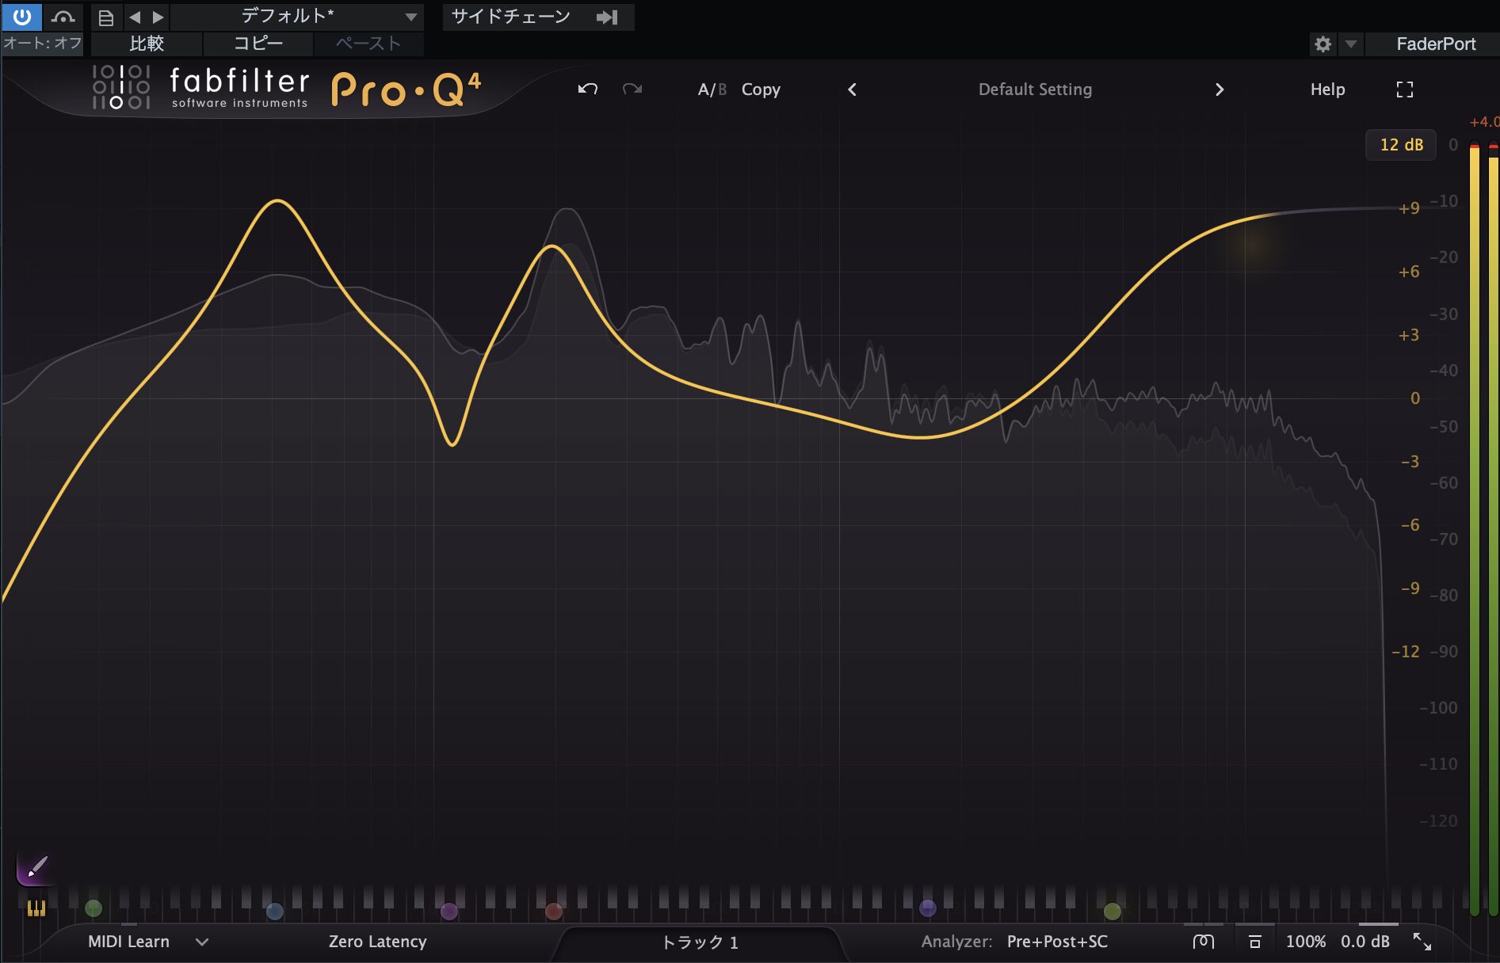Screen dimensions: 1500x963
Task: Go to previous preset with left triangle
Action: coord(135,17)
